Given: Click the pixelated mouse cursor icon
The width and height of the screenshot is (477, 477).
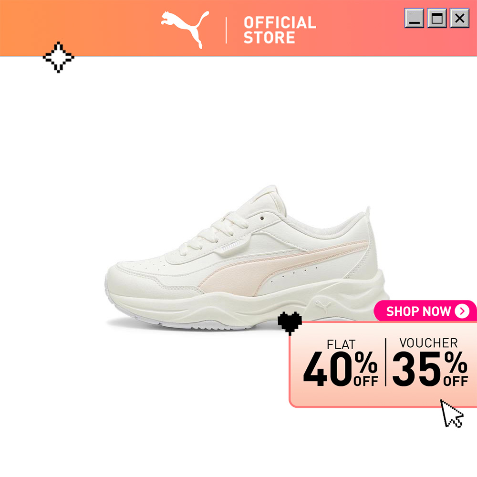Looking at the screenshot, I should click(452, 414).
